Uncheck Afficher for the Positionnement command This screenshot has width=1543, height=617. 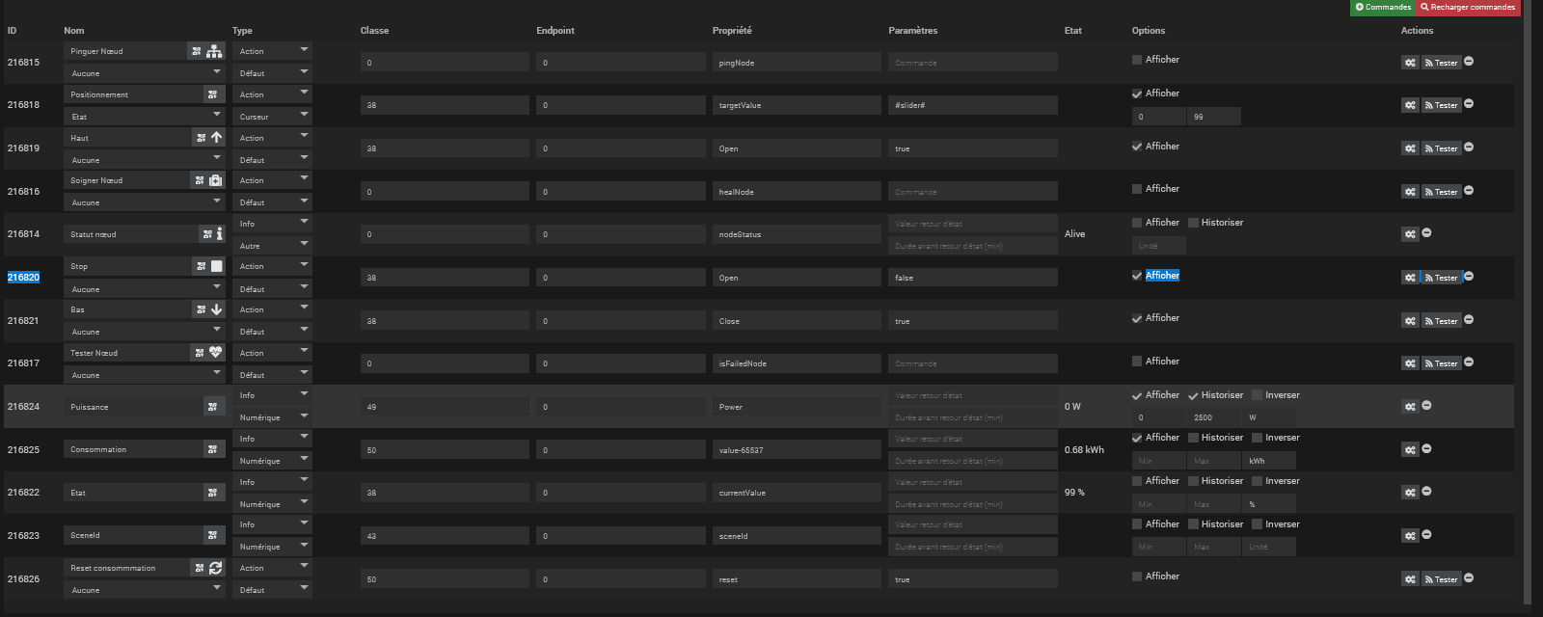pos(1137,94)
